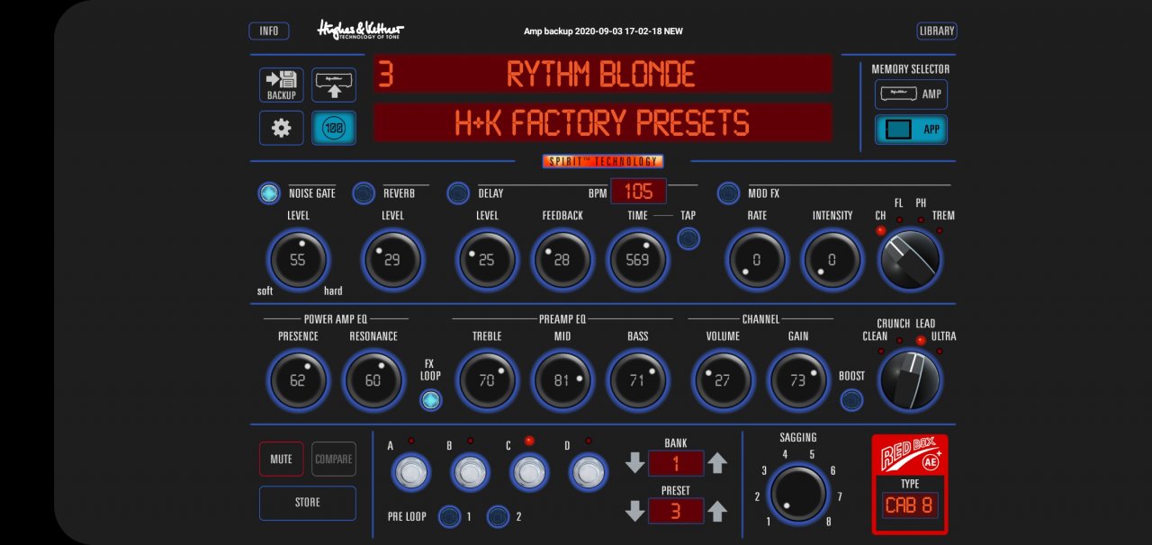
Task: Toggle the FX Loop button
Action: 431,400
